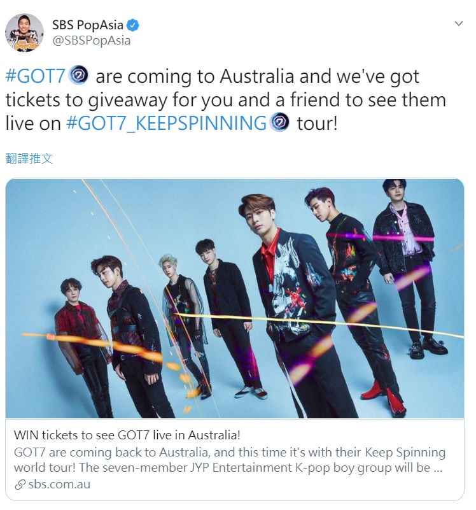Viewport: 476px width, 510px height.
Task: Click the emoji icon after #GOT7_KEEPSPINNING
Action: 280,122
